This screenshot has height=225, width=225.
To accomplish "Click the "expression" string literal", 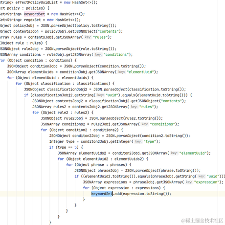I will coord(206,182).
